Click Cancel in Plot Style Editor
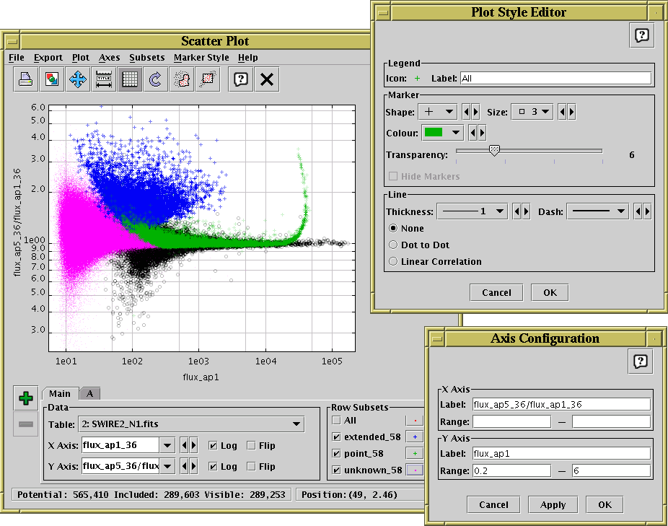668x526 pixels. point(496,292)
